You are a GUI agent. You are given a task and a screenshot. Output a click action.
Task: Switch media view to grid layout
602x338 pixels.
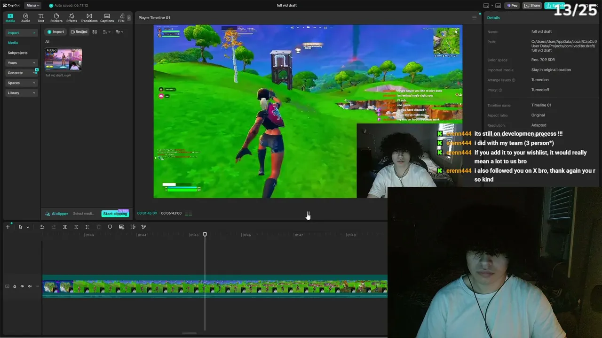coord(95,32)
